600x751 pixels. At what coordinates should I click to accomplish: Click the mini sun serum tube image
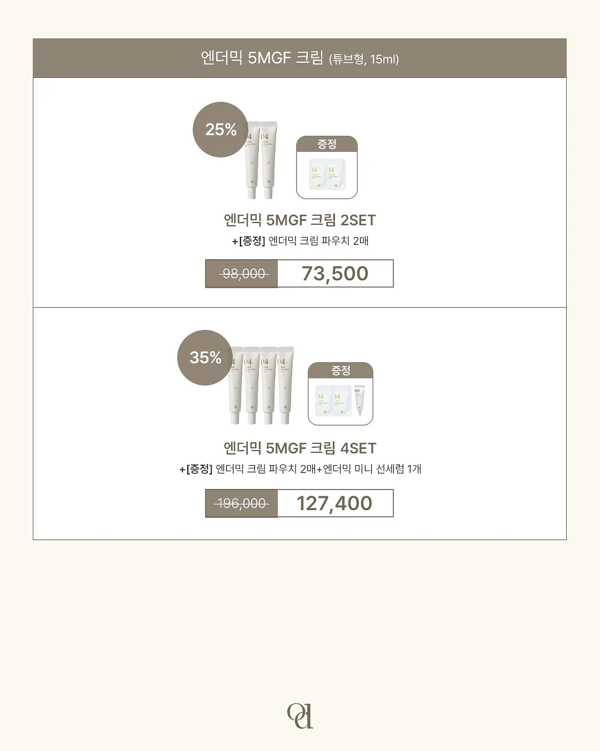(359, 399)
